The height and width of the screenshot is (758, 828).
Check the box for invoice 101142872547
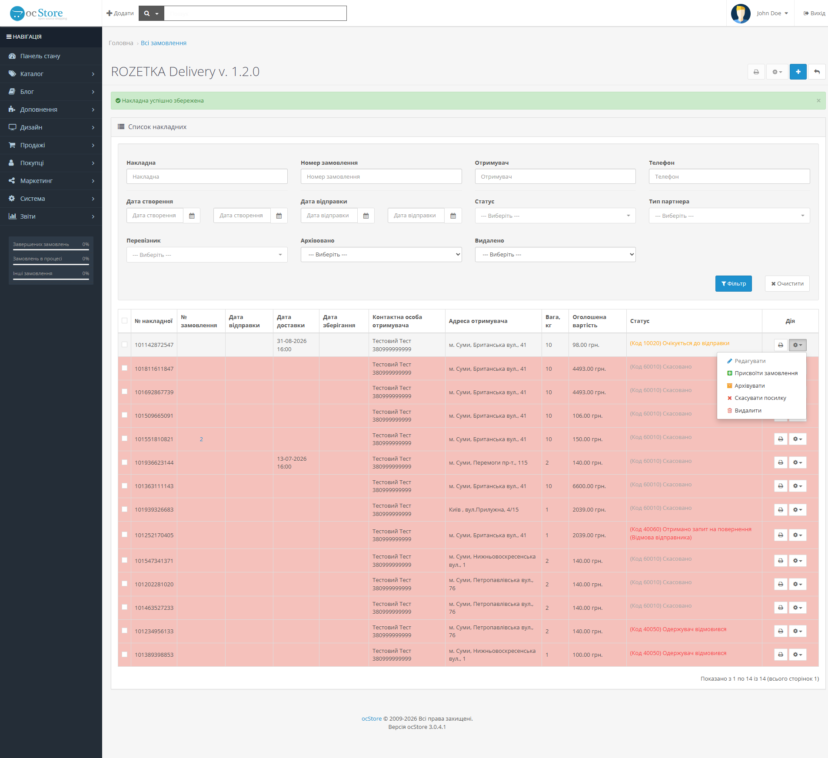pyautogui.click(x=125, y=345)
